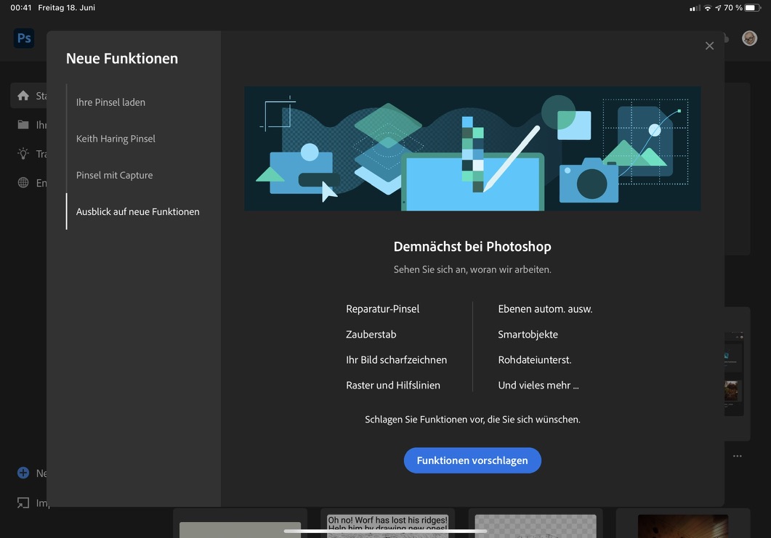Tap the battery indicator in status bar
This screenshot has height=538, width=771.
(751, 8)
